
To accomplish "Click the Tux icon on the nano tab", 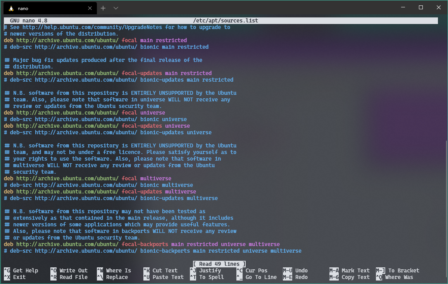I will pos(10,8).
